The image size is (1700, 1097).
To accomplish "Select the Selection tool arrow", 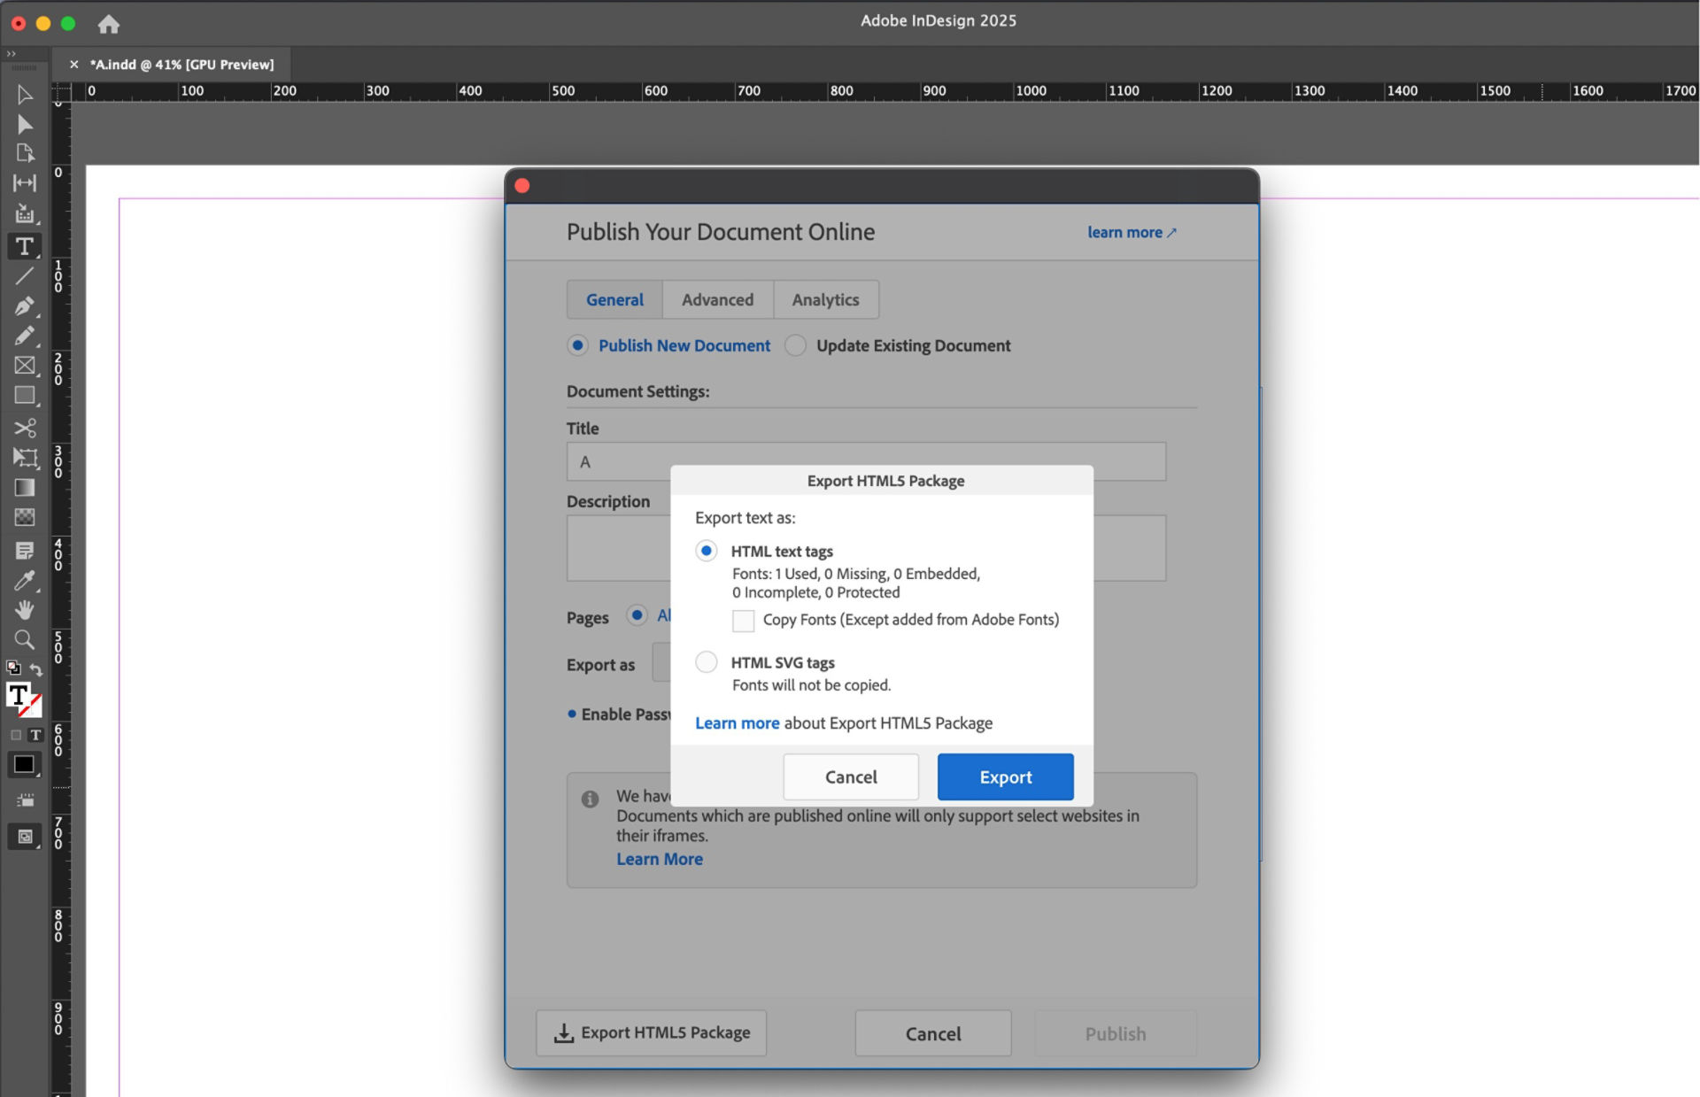I will [24, 95].
